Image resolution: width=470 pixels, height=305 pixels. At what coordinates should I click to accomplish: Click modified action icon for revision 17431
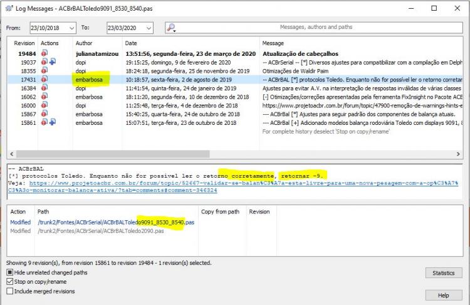(44, 79)
